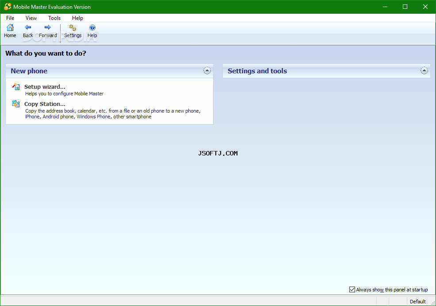Click the window resize grip
The image size is (436, 306).
[x=432, y=302]
